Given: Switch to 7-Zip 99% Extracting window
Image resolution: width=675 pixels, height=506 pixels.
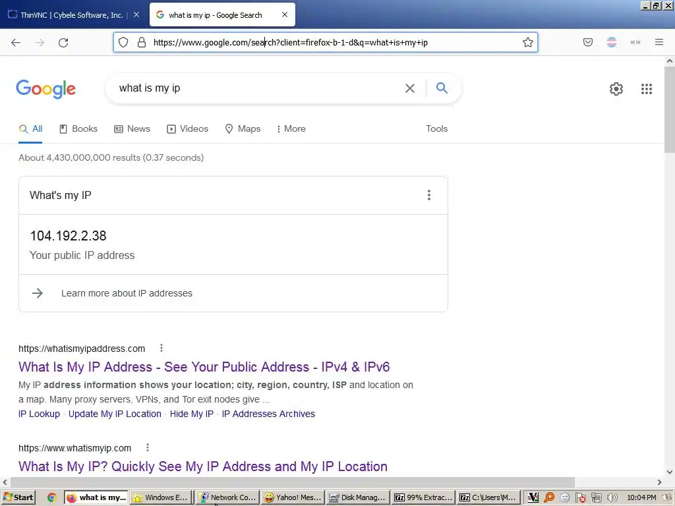Looking at the screenshot, I should click(423, 497).
